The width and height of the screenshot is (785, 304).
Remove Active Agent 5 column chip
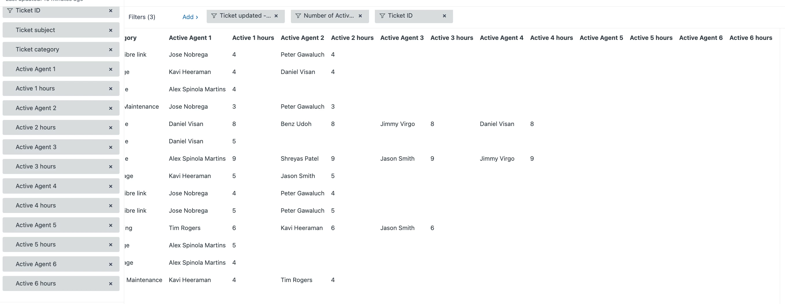point(111,225)
